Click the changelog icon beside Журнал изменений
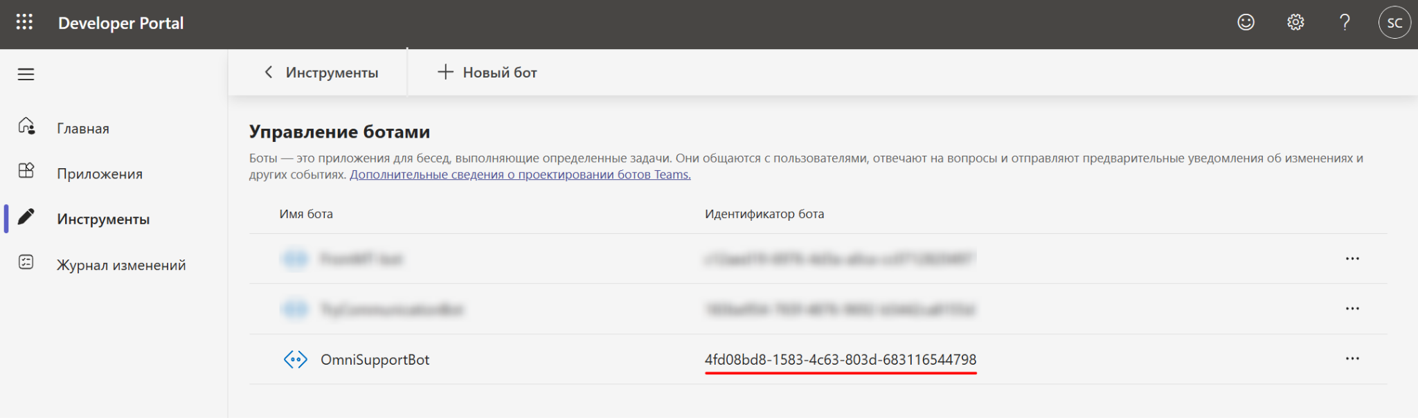This screenshot has width=1418, height=418. [x=26, y=262]
